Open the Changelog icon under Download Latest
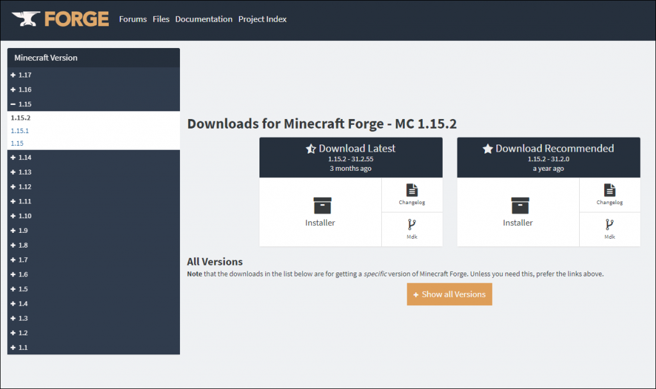This screenshot has width=656, height=389. pos(412,189)
